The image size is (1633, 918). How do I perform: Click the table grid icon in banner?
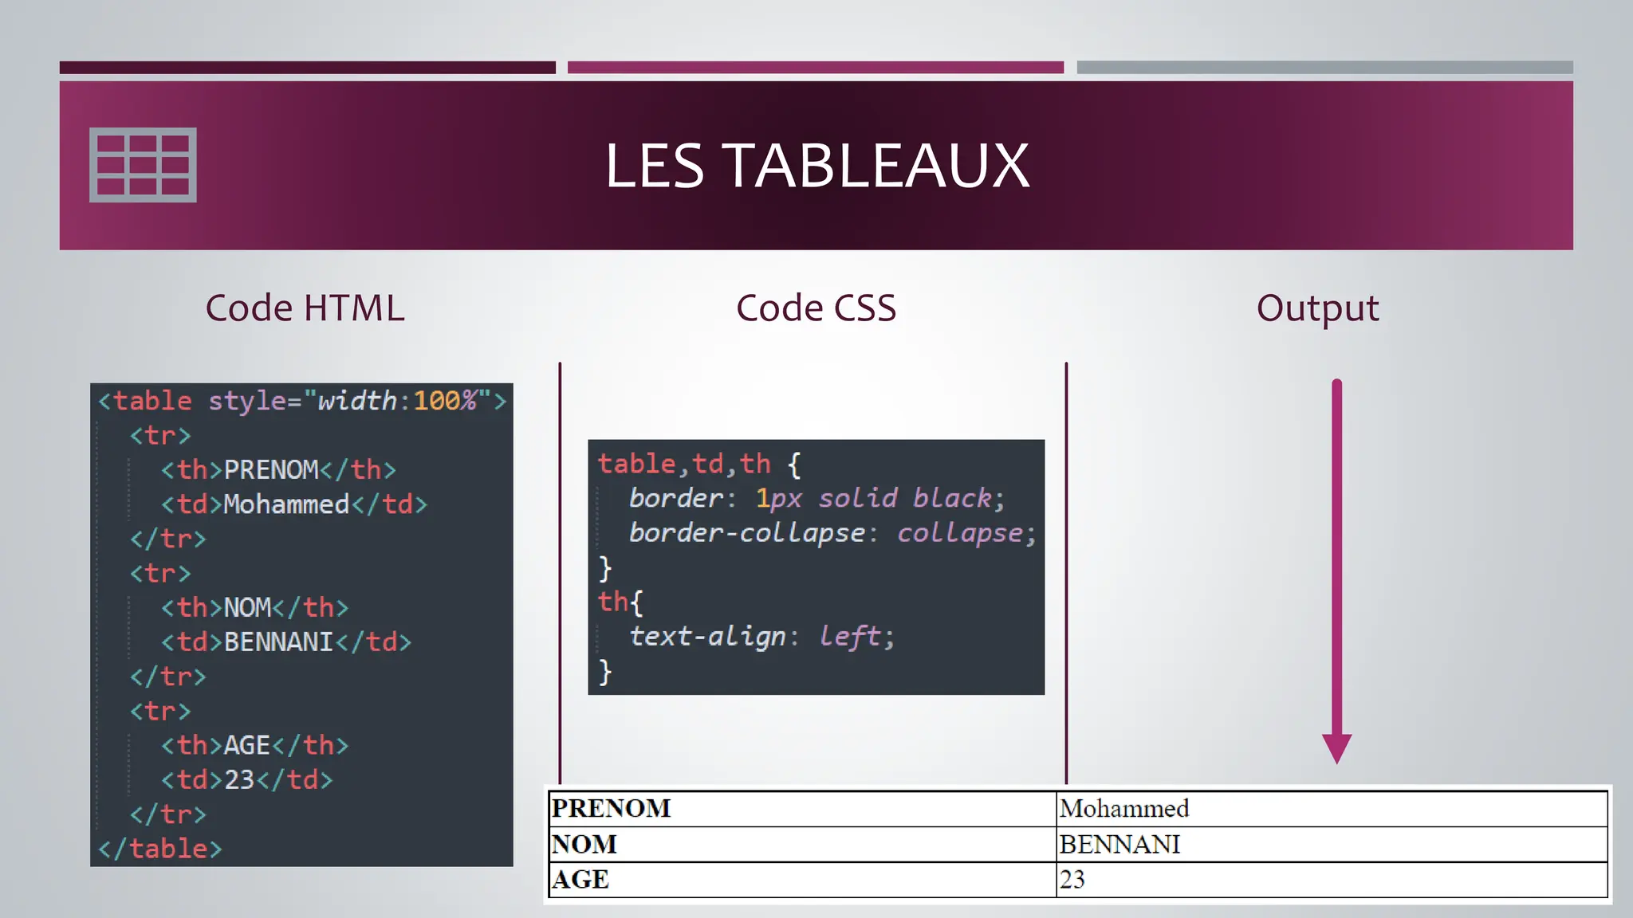coord(143,165)
